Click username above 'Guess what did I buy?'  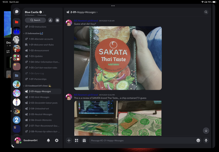point(86,21)
